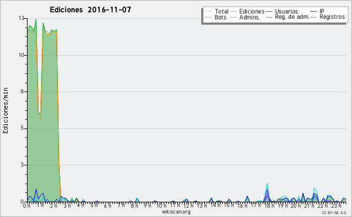Click the x-axis label '10 h'
The width and height of the screenshot is (352, 217).
tap(161, 205)
